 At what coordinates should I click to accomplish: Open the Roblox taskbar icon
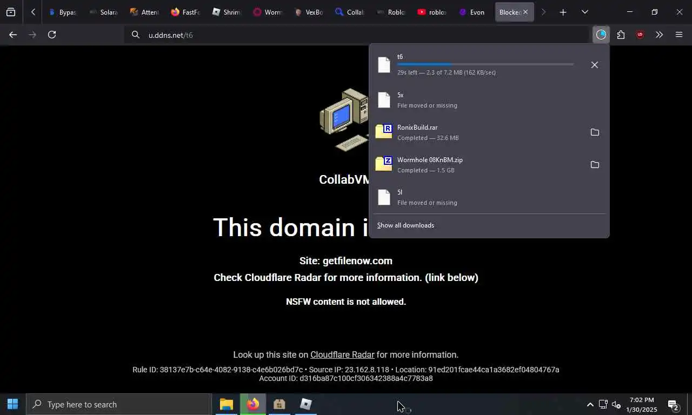(306, 404)
